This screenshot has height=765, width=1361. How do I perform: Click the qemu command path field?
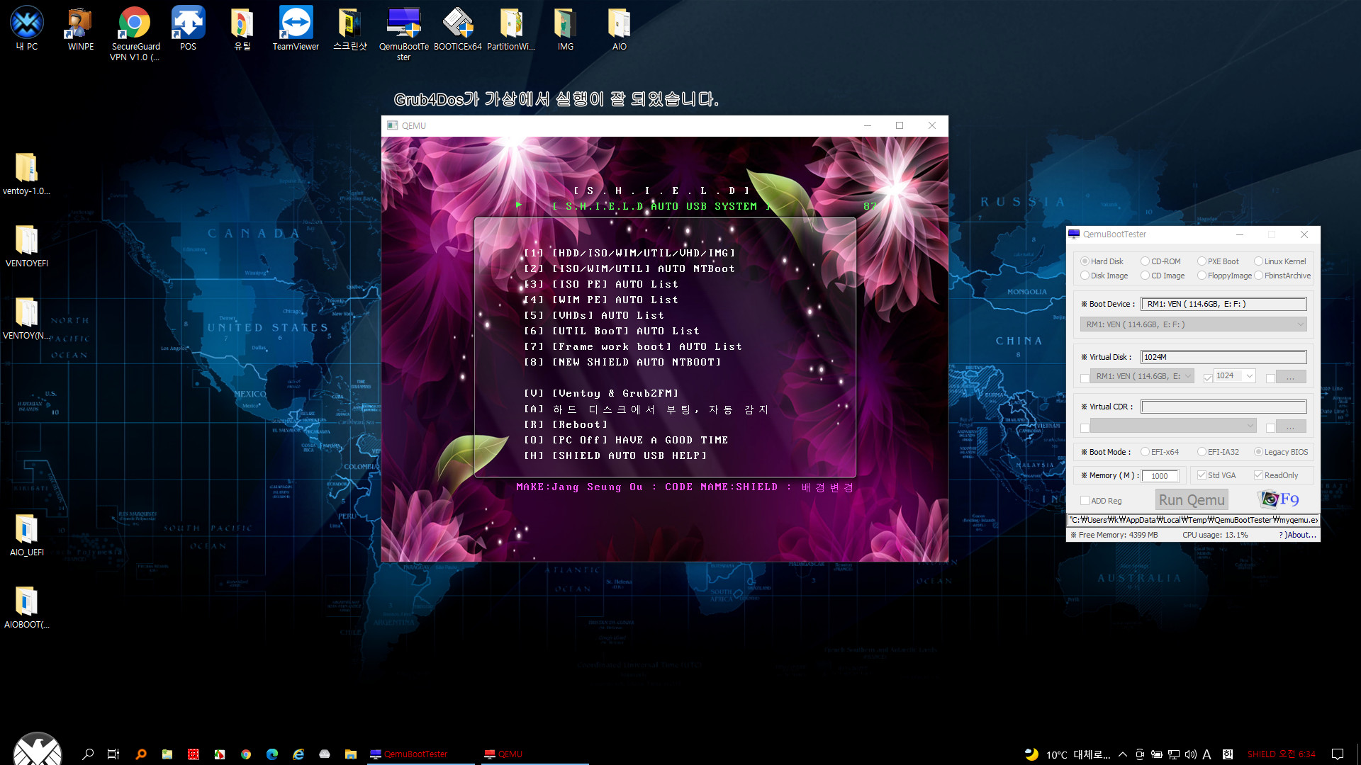[1193, 520]
